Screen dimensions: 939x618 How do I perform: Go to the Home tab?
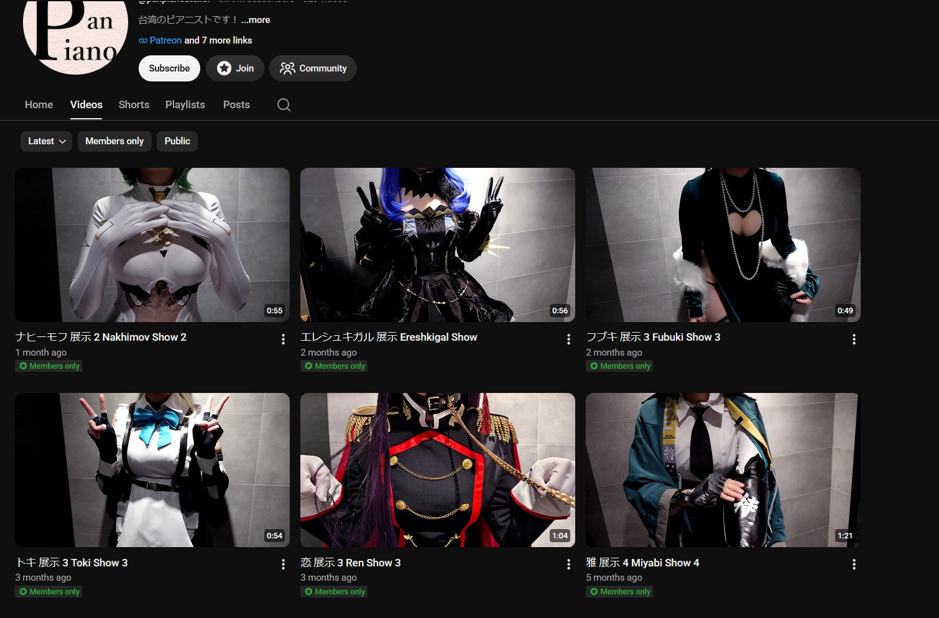pyautogui.click(x=39, y=104)
